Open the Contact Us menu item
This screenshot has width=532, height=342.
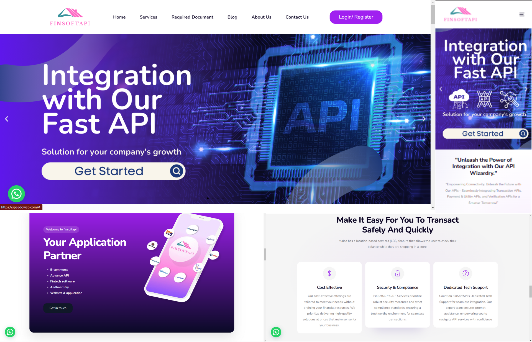pos(297,17)
